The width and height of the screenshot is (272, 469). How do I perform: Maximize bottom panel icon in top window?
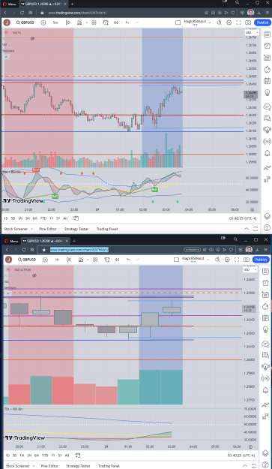256,229
